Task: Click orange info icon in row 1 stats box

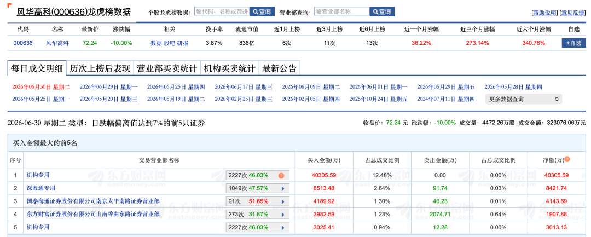Action: tap(281, 176)
